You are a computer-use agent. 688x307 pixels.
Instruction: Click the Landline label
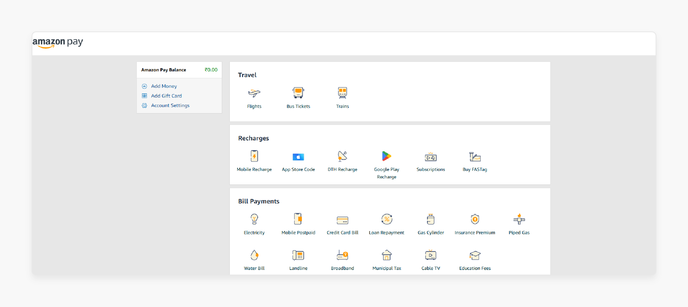tap(298, 268)
